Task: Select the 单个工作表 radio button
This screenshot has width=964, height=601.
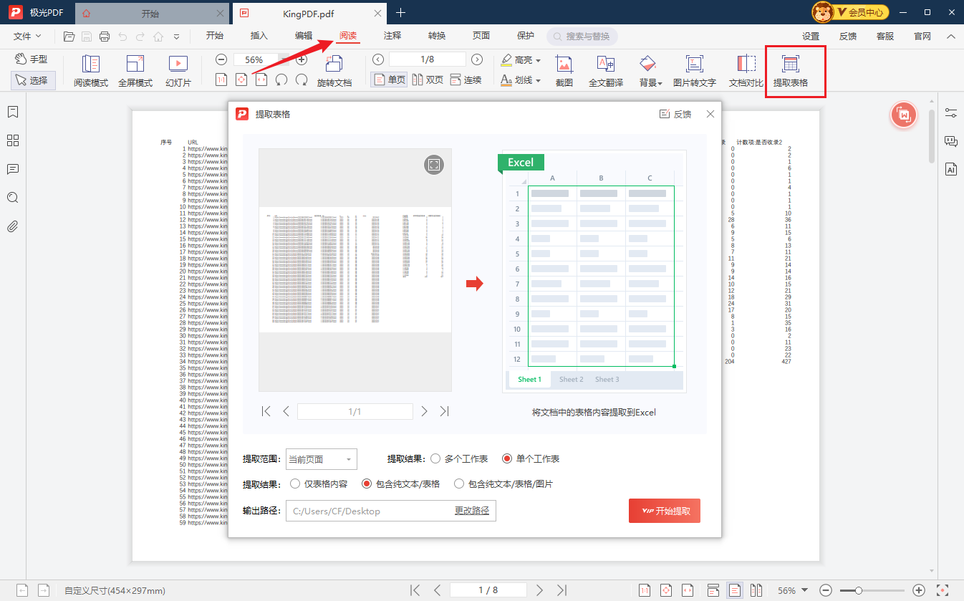Action: point(508,458)
